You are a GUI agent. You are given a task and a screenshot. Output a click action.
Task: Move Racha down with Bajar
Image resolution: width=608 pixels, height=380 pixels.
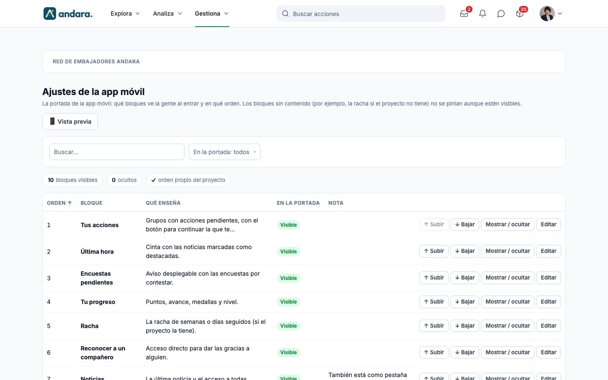(x=465, y=326)
